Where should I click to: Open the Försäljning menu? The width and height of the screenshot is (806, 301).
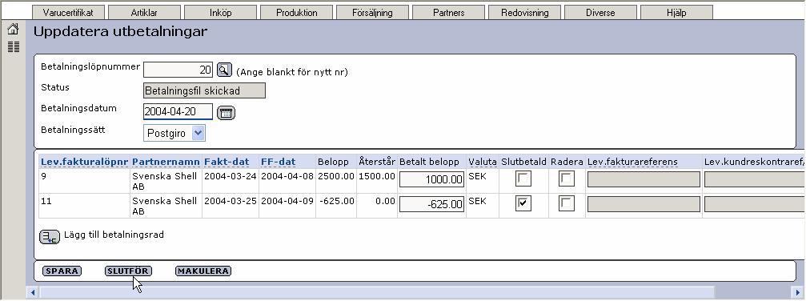click(373, 13)
